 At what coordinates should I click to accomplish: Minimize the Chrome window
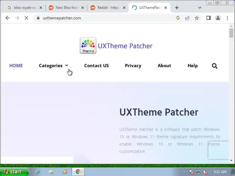pyautogui.click(x=210, y=3)
